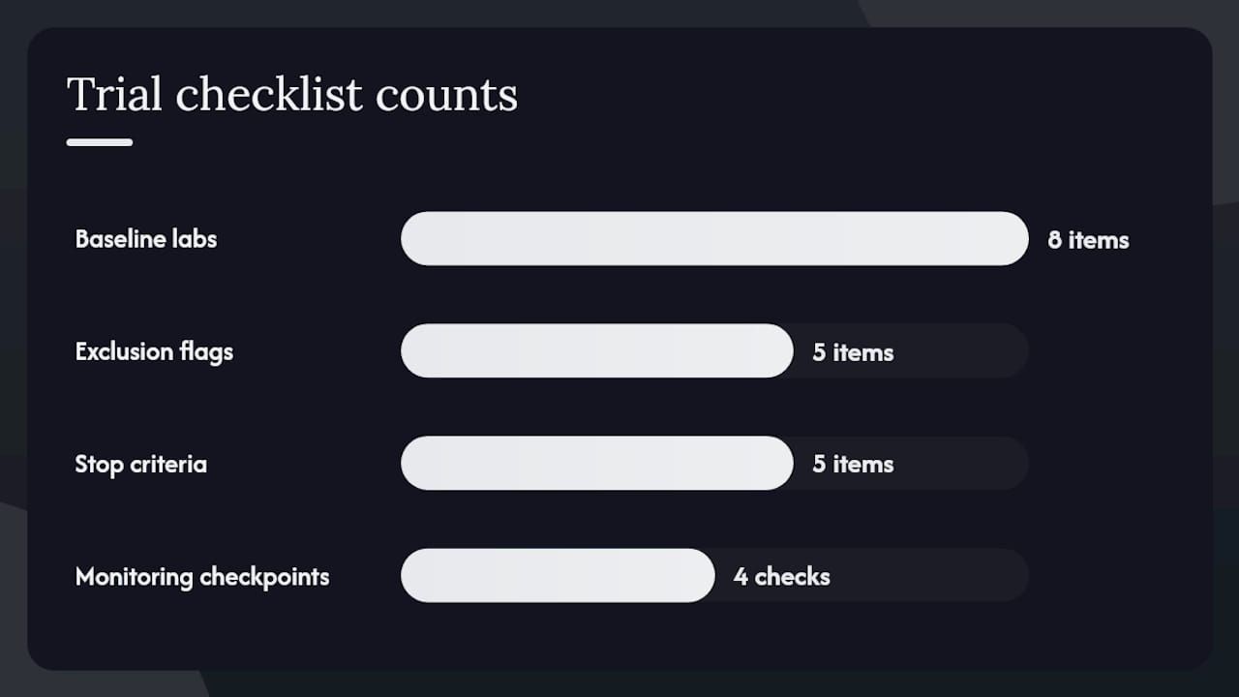Click the 8 items value label

coord(1088,240)
